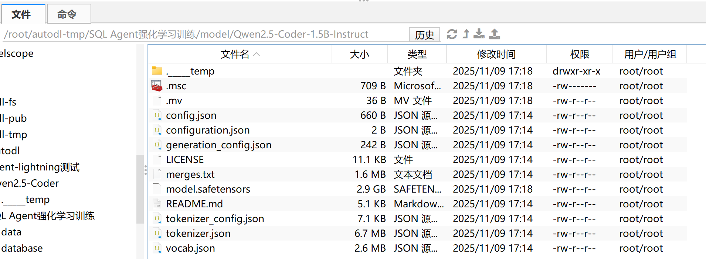Viewport: 706px width, 259px height.
Task: Select the .____temp folder icon in file list
Action: [x=157, y=70]
